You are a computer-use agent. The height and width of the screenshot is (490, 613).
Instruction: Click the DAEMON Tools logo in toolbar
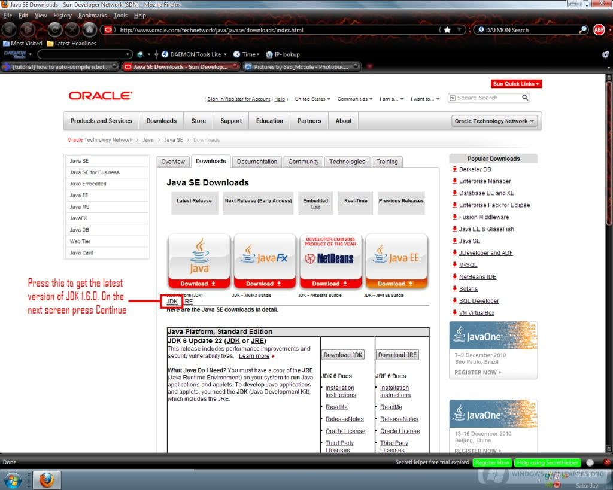pyautogui.click(x=15, y=54)
